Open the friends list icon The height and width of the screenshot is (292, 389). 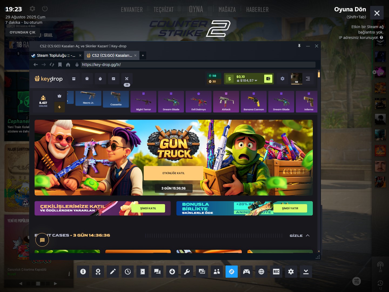point(217,271)
